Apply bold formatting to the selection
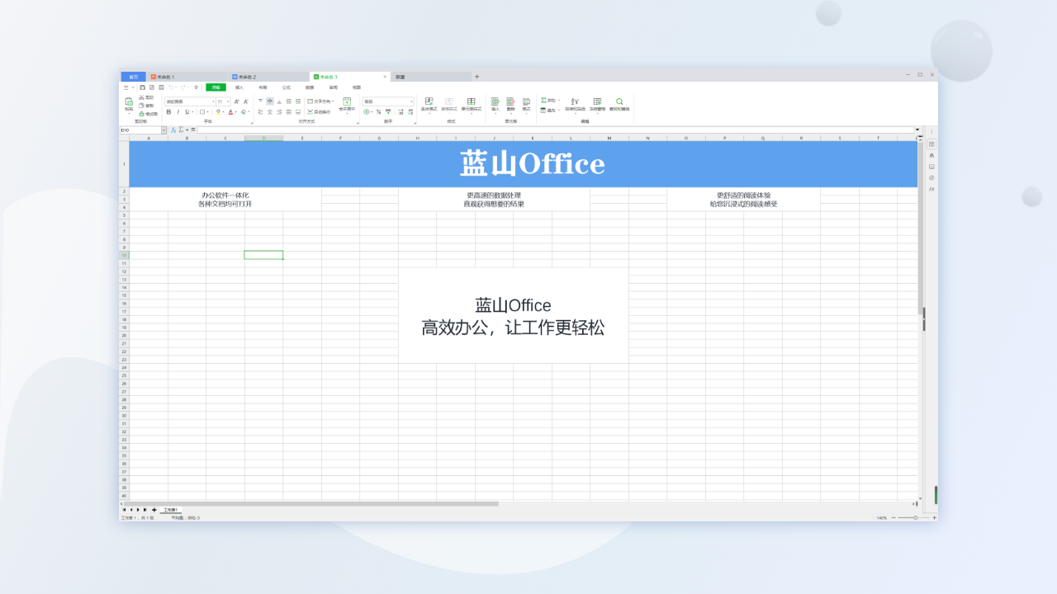Image resolution: width=1057 pixels, height=594 pixels. [x=168, y=111]
